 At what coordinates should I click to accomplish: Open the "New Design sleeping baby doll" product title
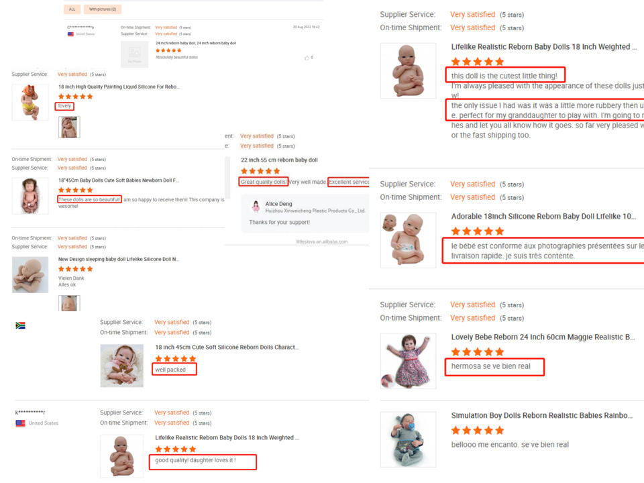click(x=118, y=259)
